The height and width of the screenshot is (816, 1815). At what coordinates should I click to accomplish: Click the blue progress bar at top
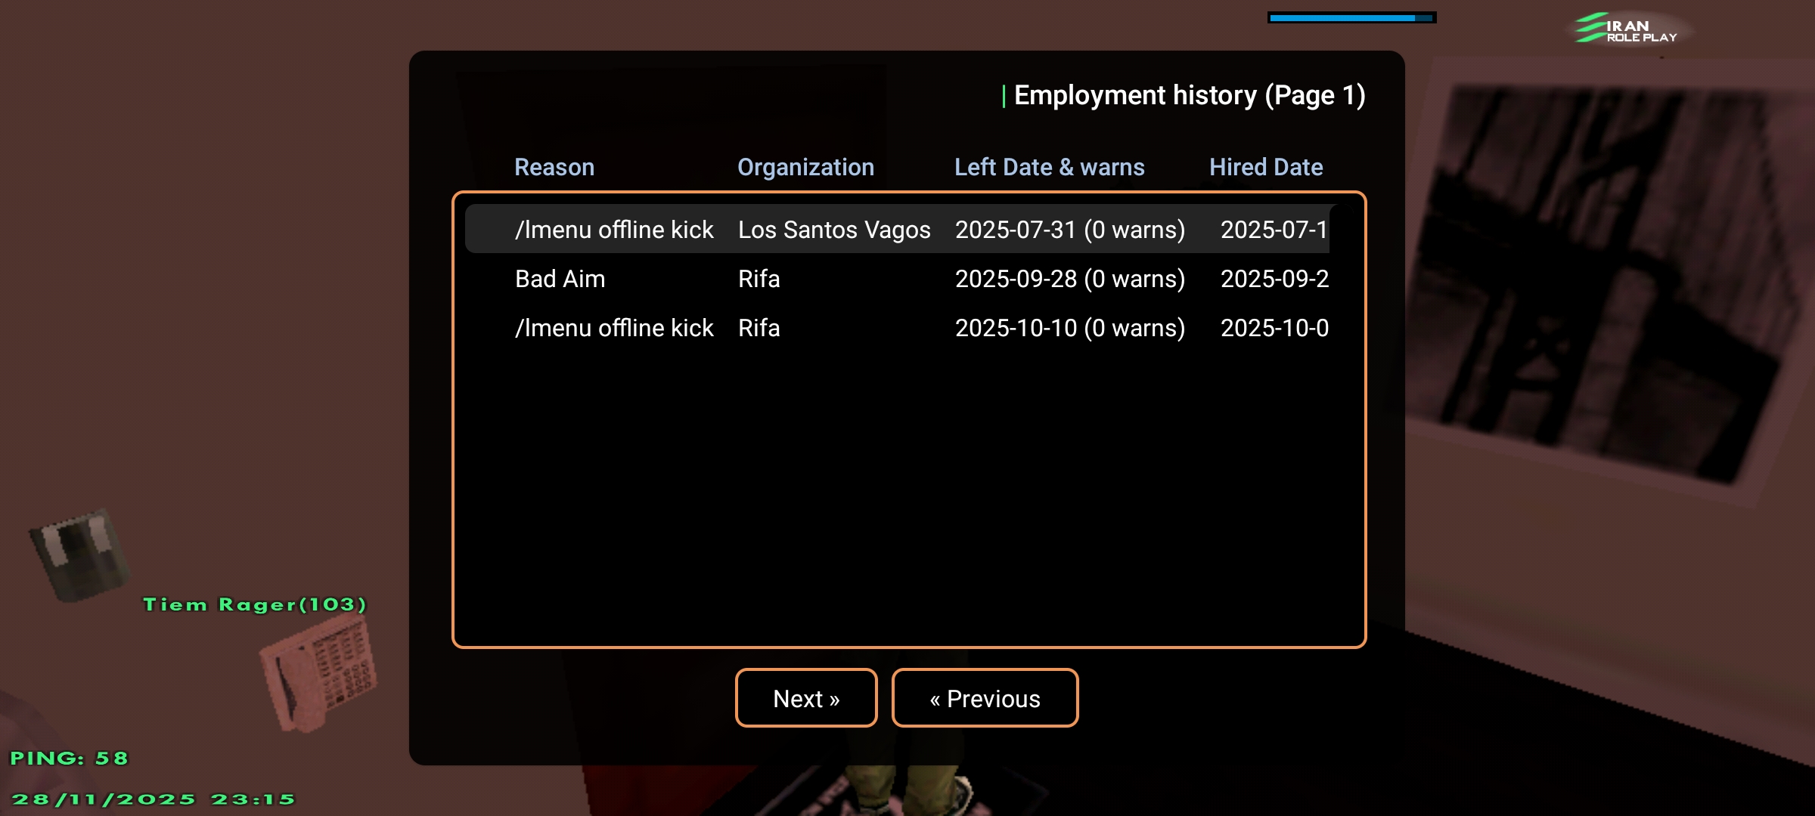coord(1351,17)
